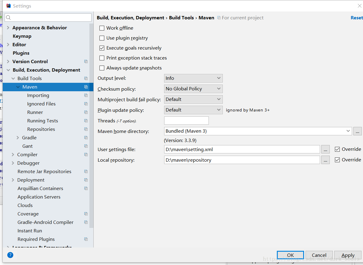Expand the Debugger node arrow
This screenshot has height=265, width=363.
(13, 163)
